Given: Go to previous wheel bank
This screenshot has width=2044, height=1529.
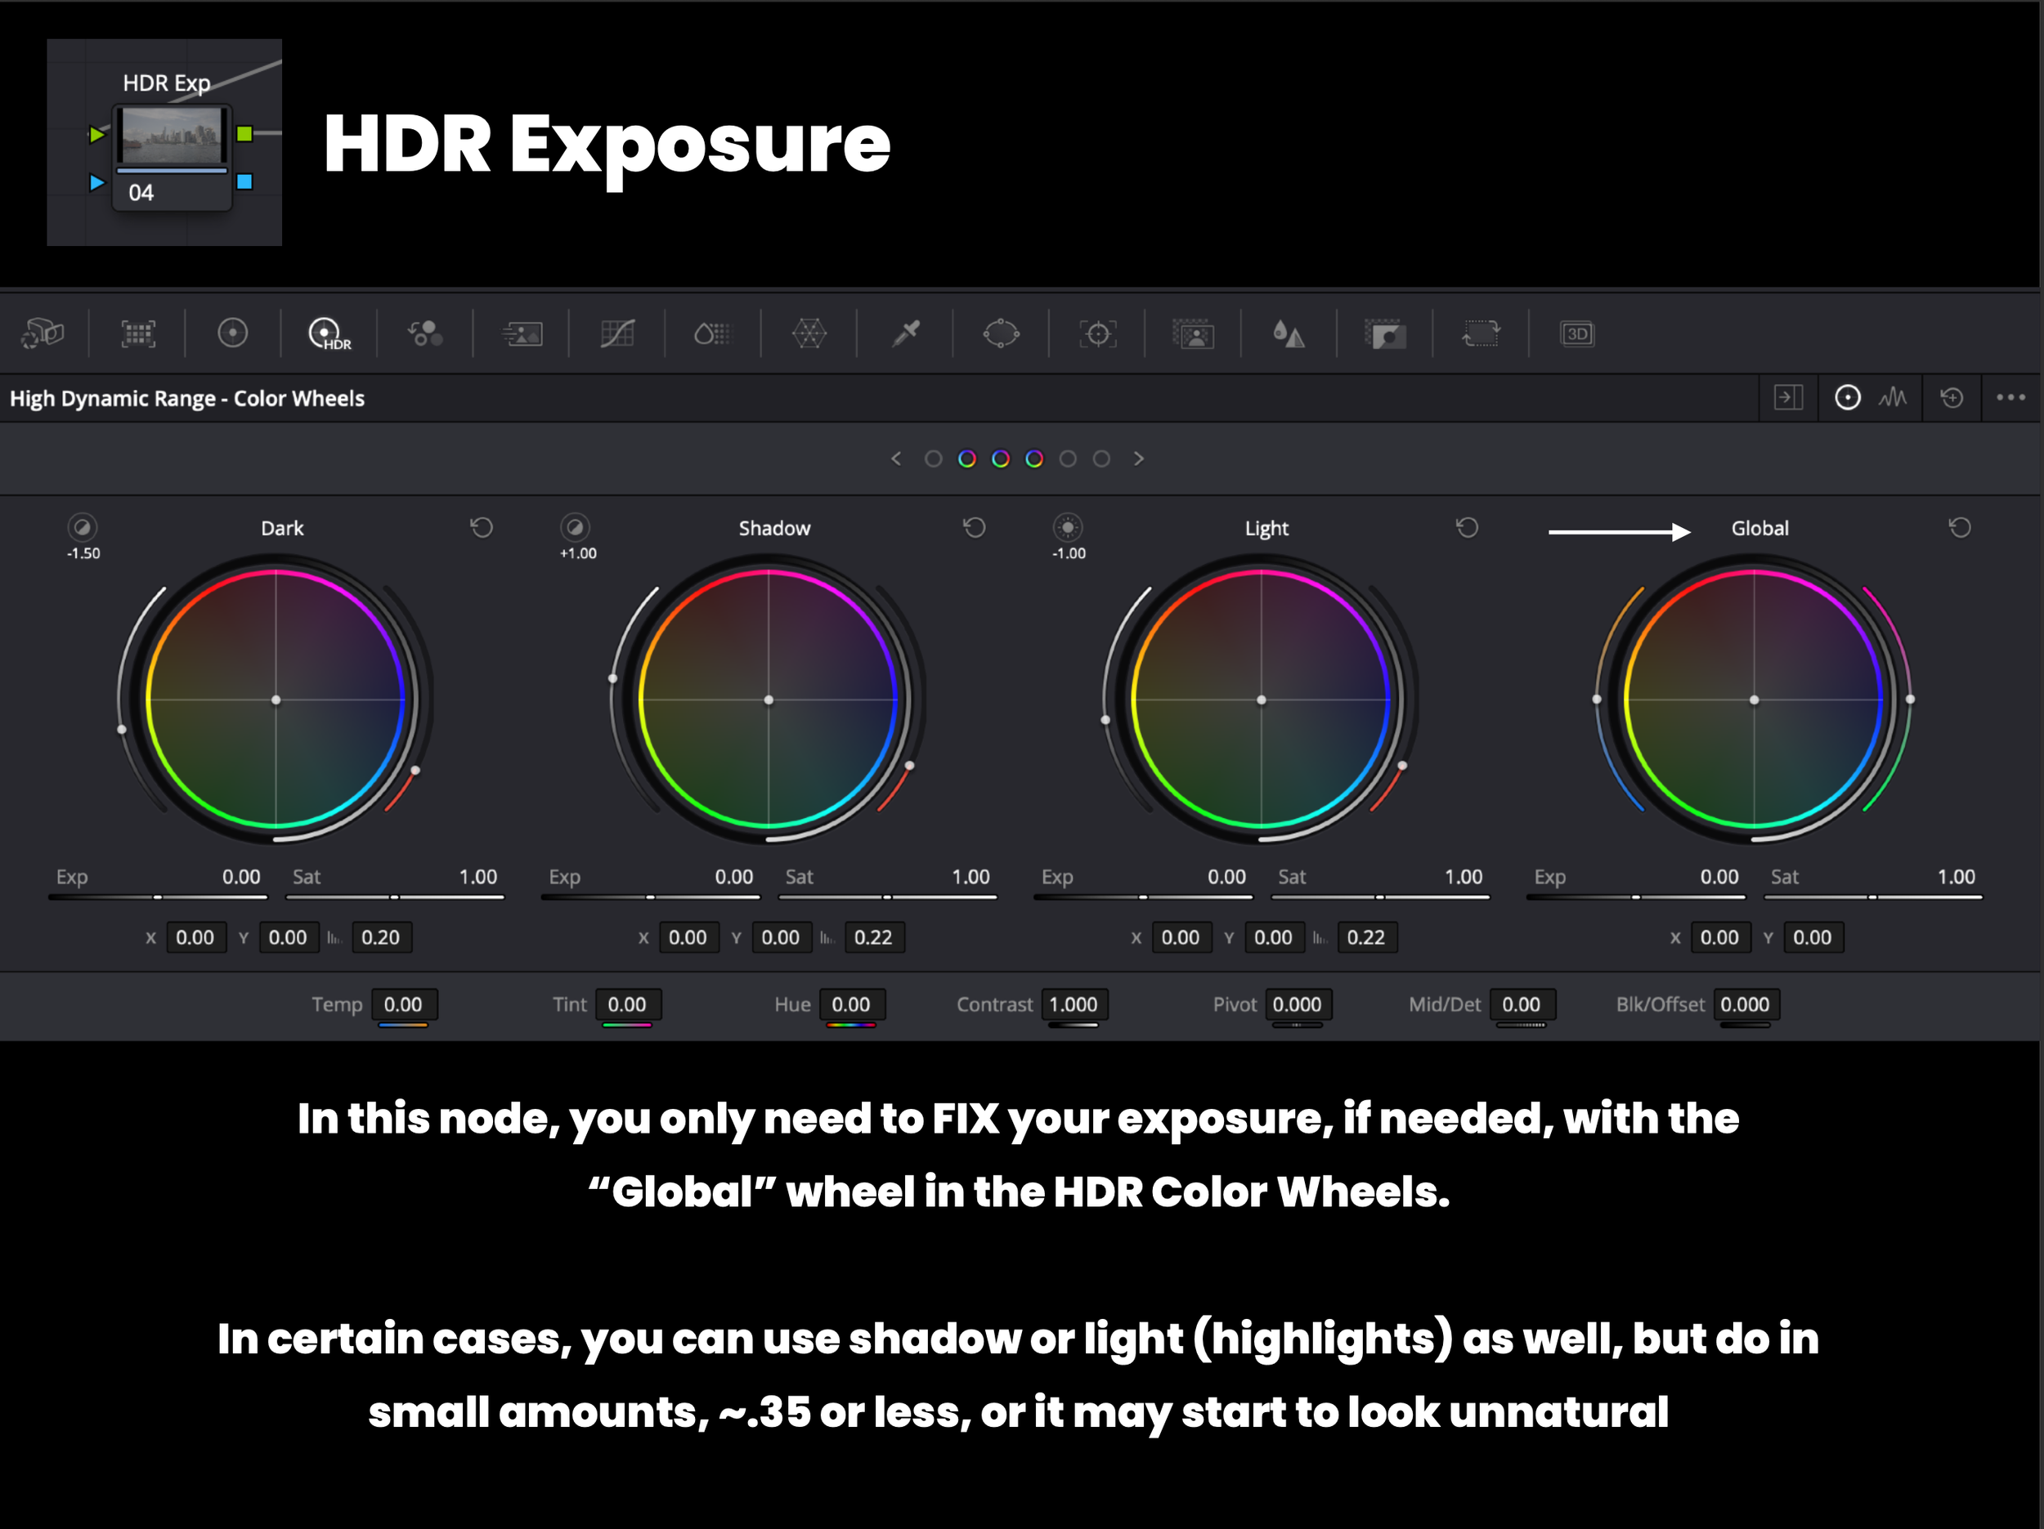Looking at the screenshot, I should coord(895,459).
